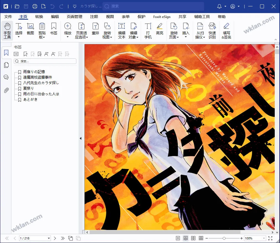Click the zoom slider handle
Screen dimensions: 280x243
(x=224, y=238)
